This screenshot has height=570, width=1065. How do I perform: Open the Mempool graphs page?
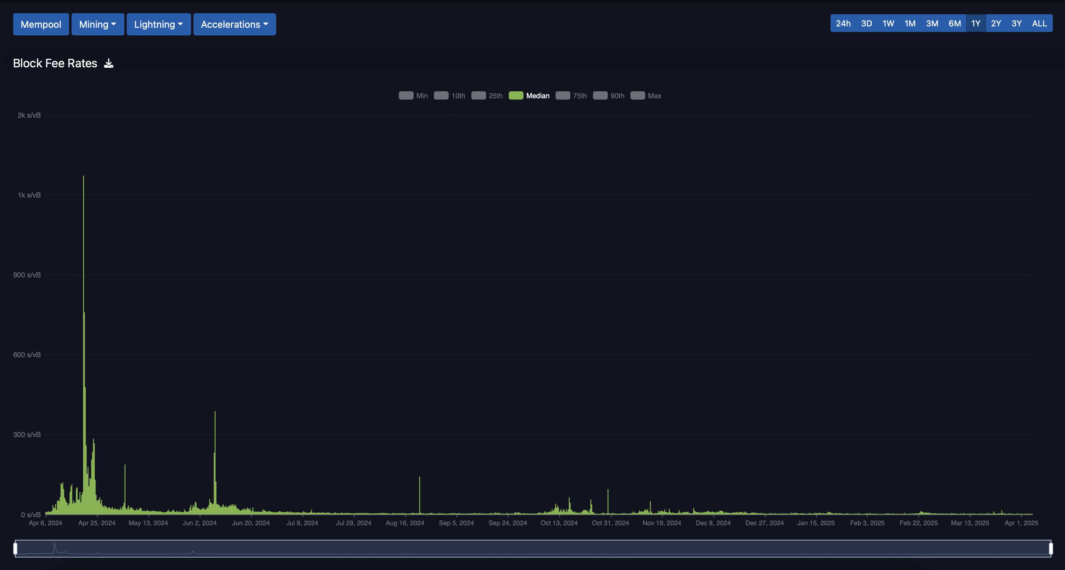click(41, 24)
